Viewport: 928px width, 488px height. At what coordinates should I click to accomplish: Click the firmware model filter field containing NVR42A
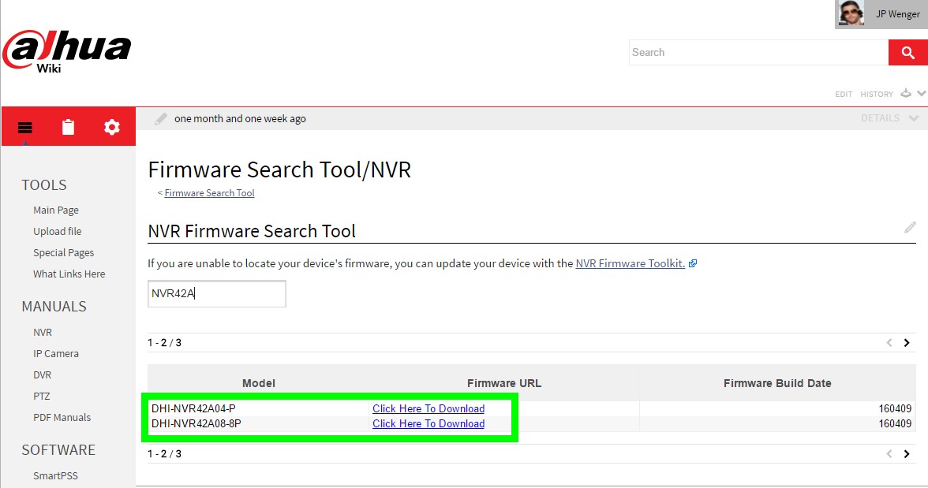coord(216,293)
